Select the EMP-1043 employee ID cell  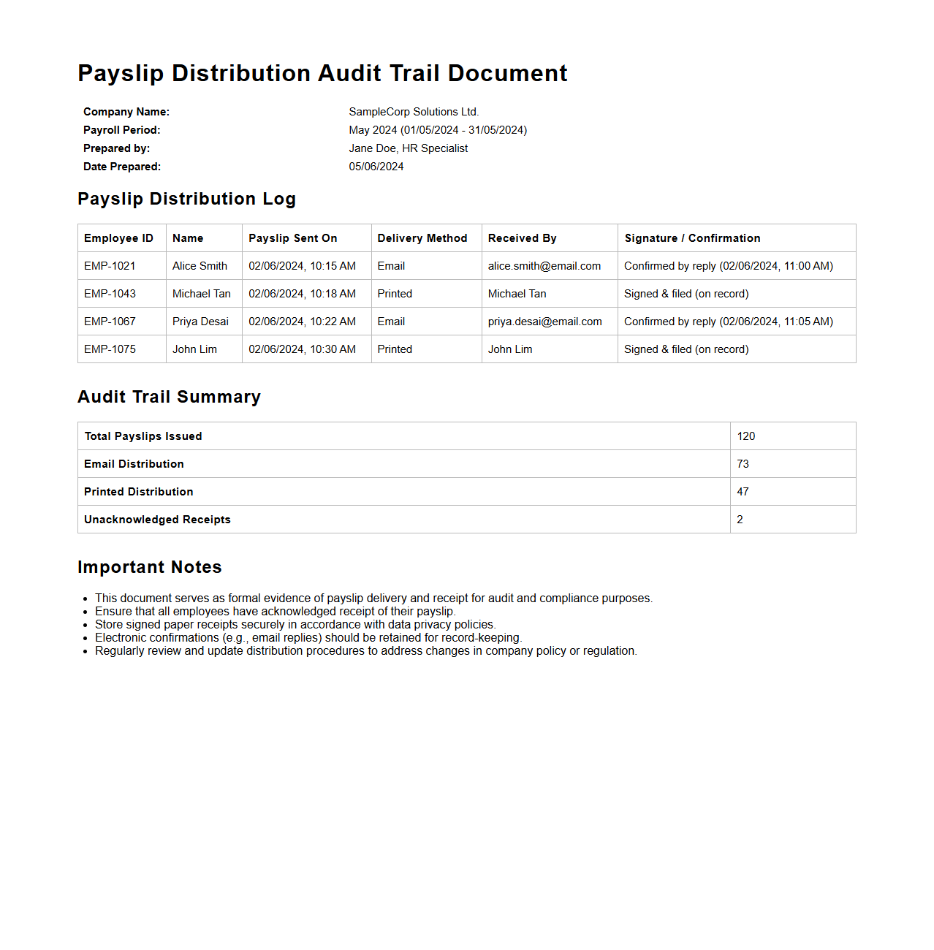click(x=110, y=294)
